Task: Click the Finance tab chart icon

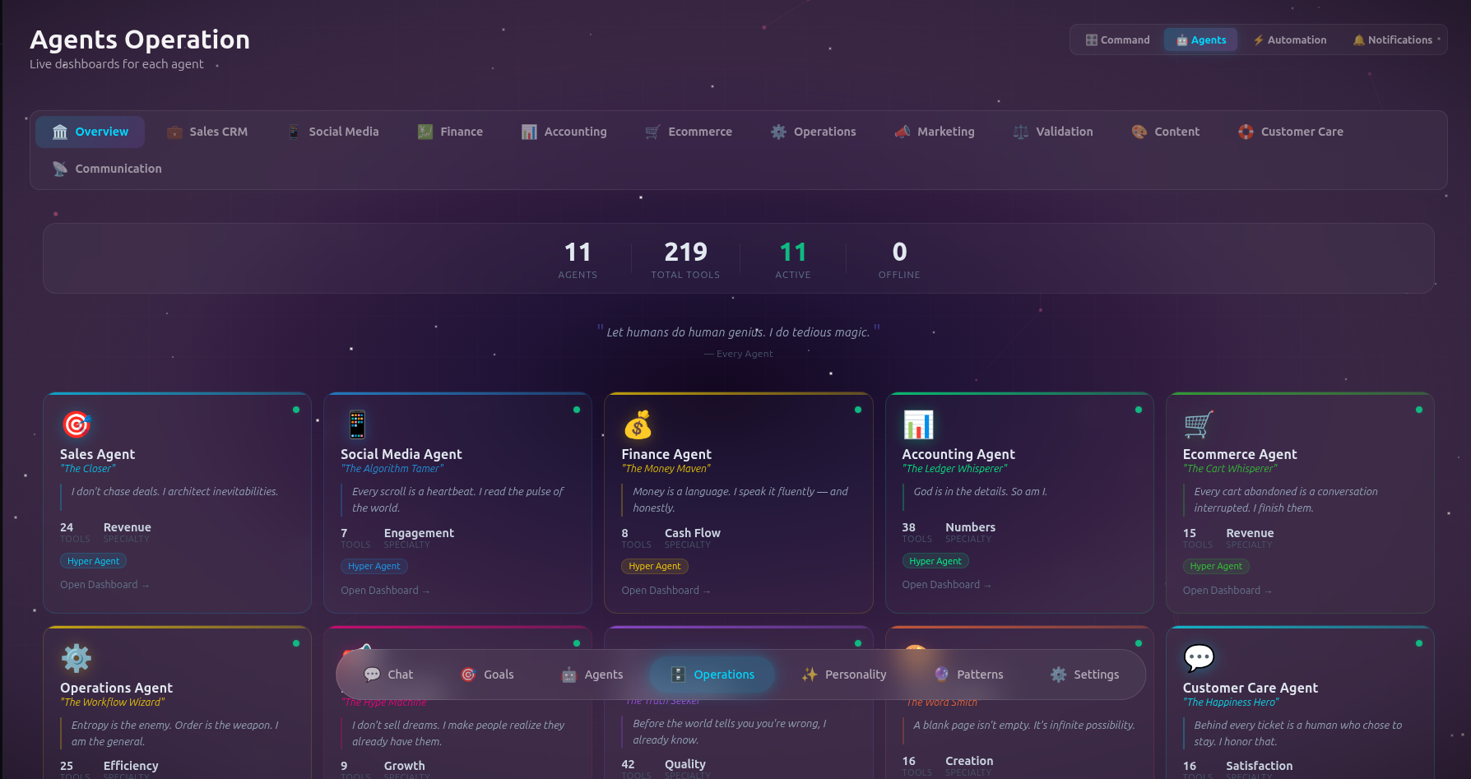Action: click(425, 132)
